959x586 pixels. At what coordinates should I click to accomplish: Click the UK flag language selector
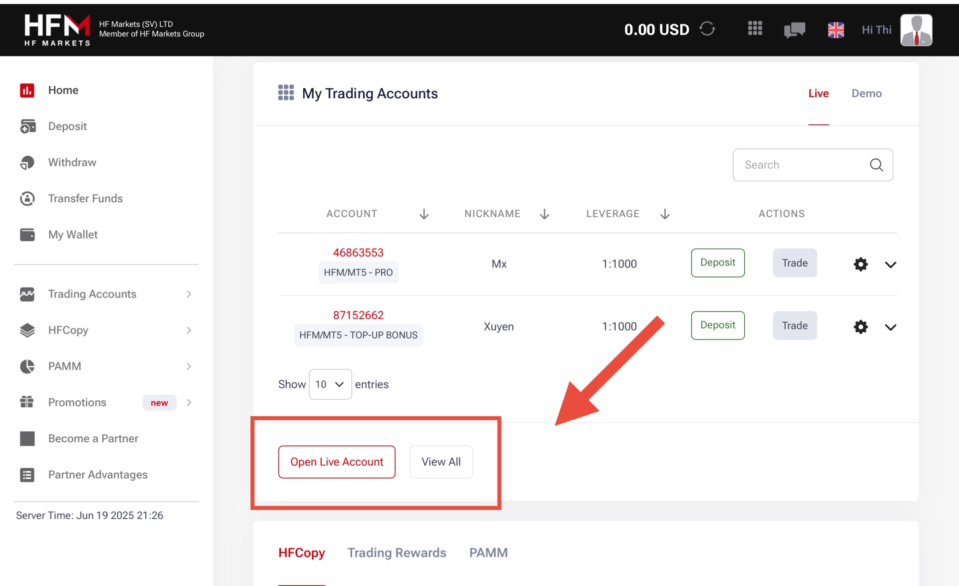coord(836,30)
